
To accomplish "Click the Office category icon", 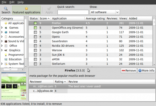I will (x=6, y=46).
